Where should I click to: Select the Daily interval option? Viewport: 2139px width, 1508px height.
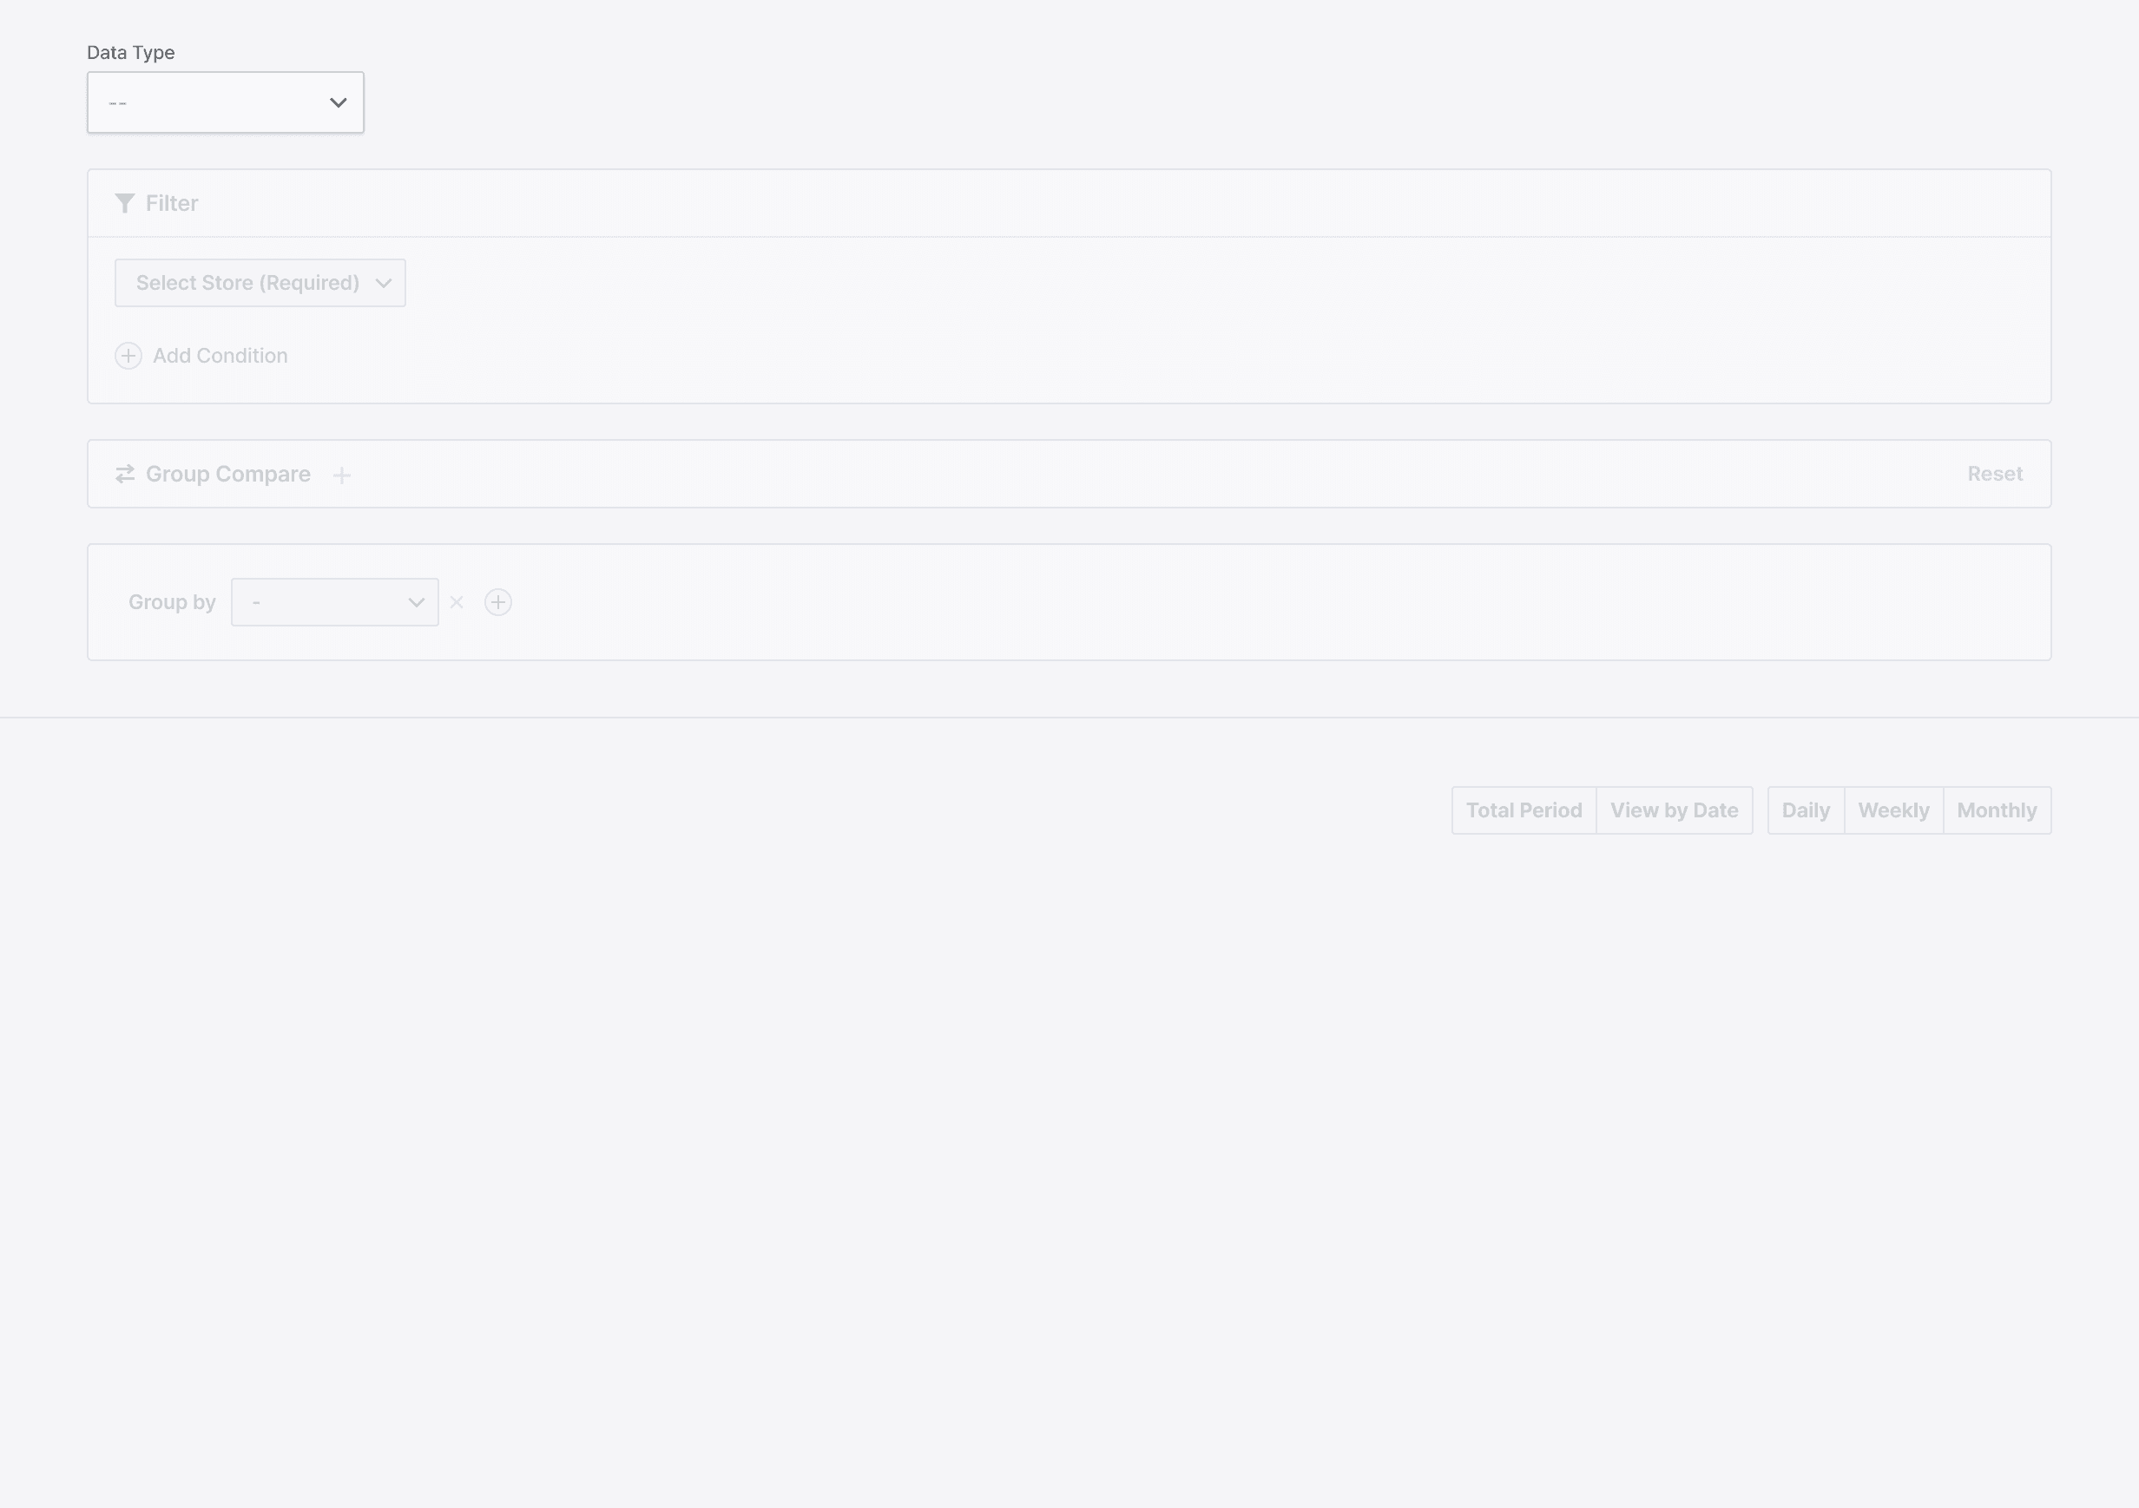pos(1805,810)
